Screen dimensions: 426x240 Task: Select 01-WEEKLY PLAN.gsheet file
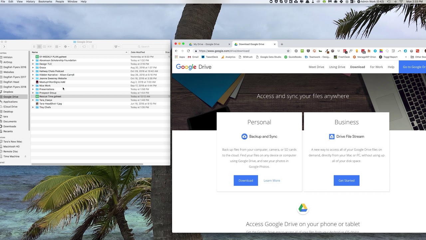(53, 57)
